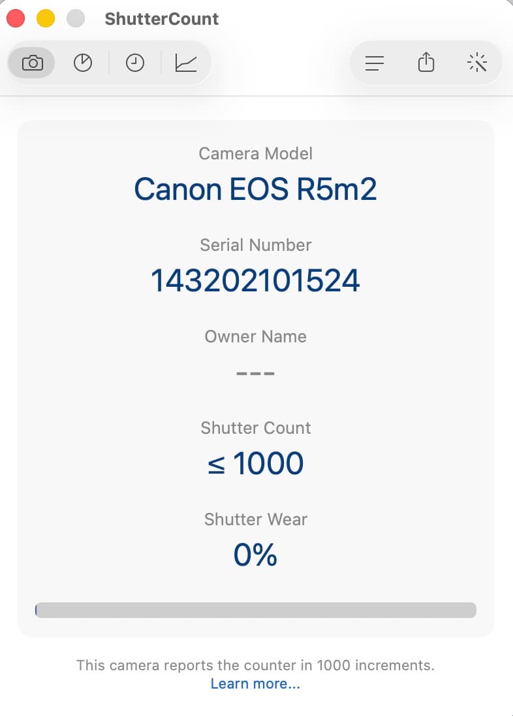Click the Camera Model label
The image size is (513, 716).
click(x=255, y=154)
